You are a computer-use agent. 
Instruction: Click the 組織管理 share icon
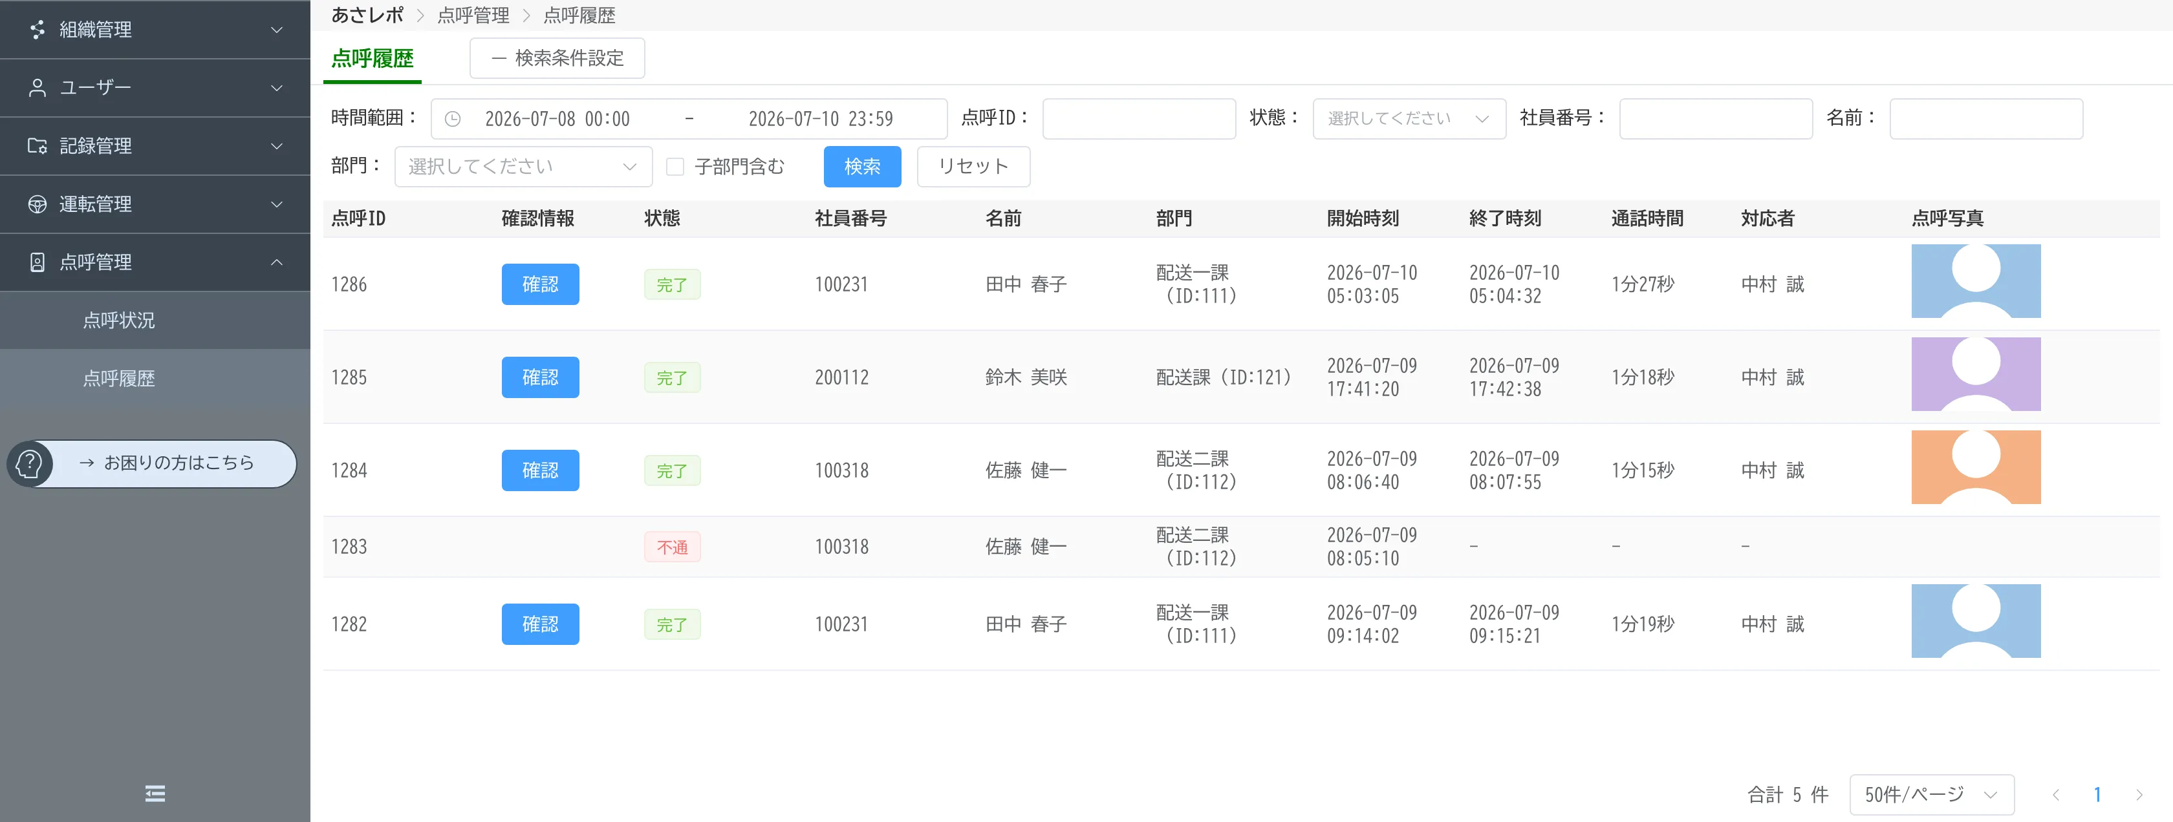pos(37,30)
